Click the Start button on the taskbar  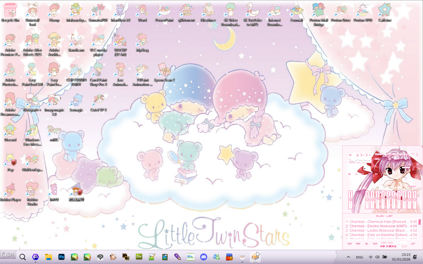click(8, 255)
